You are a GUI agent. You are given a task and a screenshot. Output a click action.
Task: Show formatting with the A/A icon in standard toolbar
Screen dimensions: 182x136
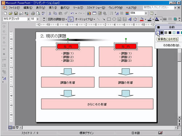pos(116,13)
